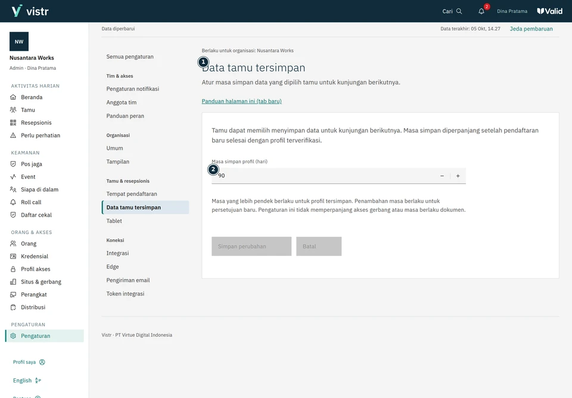Switch language to English
This screenshot has width=572, height=398.
point(27,381)
